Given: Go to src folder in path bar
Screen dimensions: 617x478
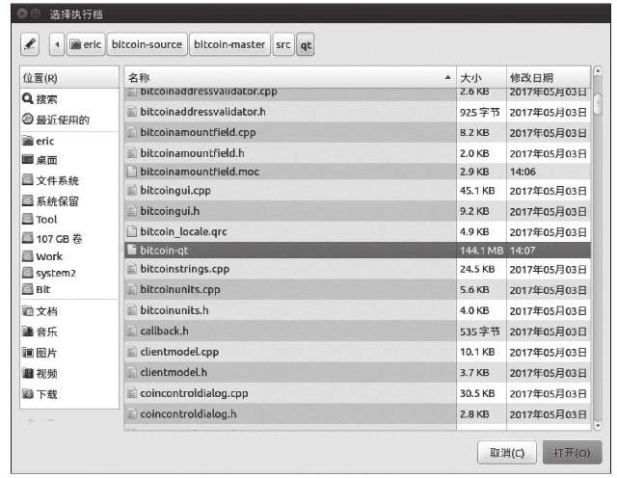Looking at the screenshot, I should pos(283,44).
